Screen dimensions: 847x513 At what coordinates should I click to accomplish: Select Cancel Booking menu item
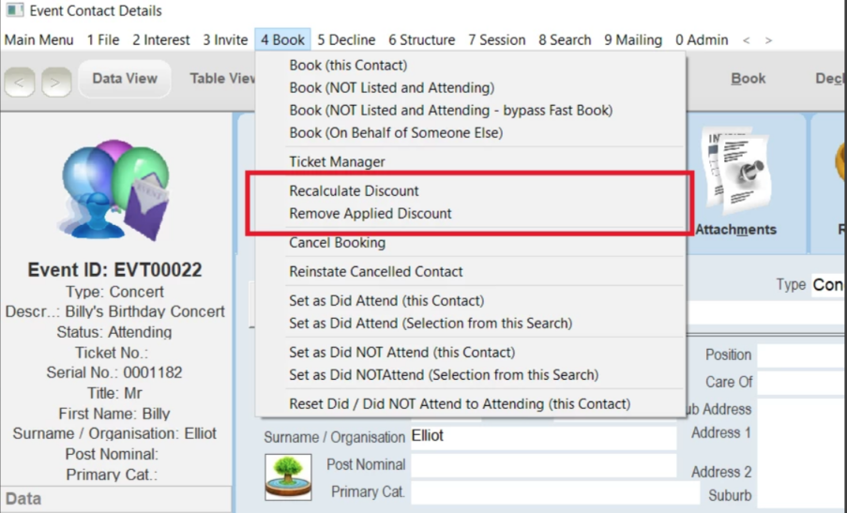pyautogui.click(x=337, y=243)
